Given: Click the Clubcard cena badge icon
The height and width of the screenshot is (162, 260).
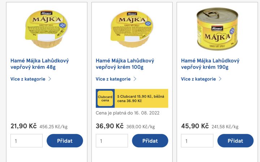Looking at the screenshot, I should (x=105, y=98).
